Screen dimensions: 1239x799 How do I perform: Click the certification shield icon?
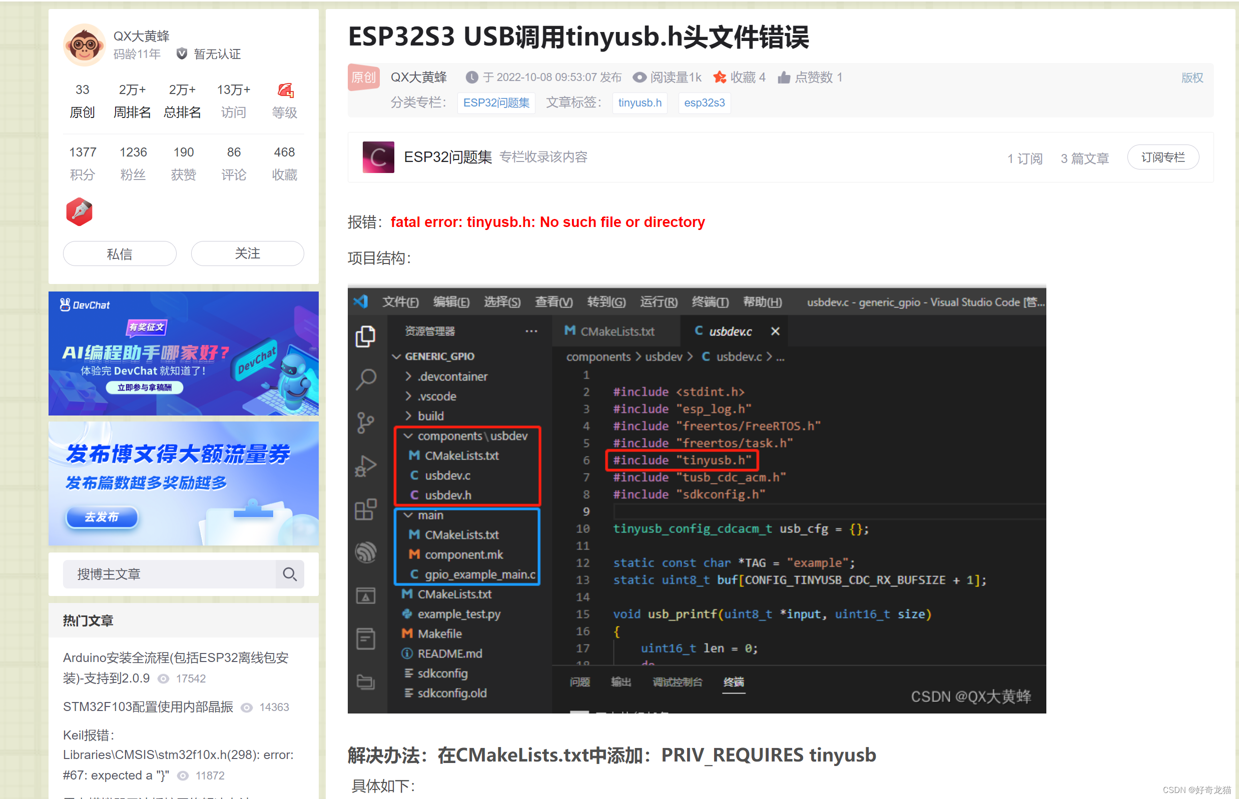pyautogui.click(x=181, y=54)
